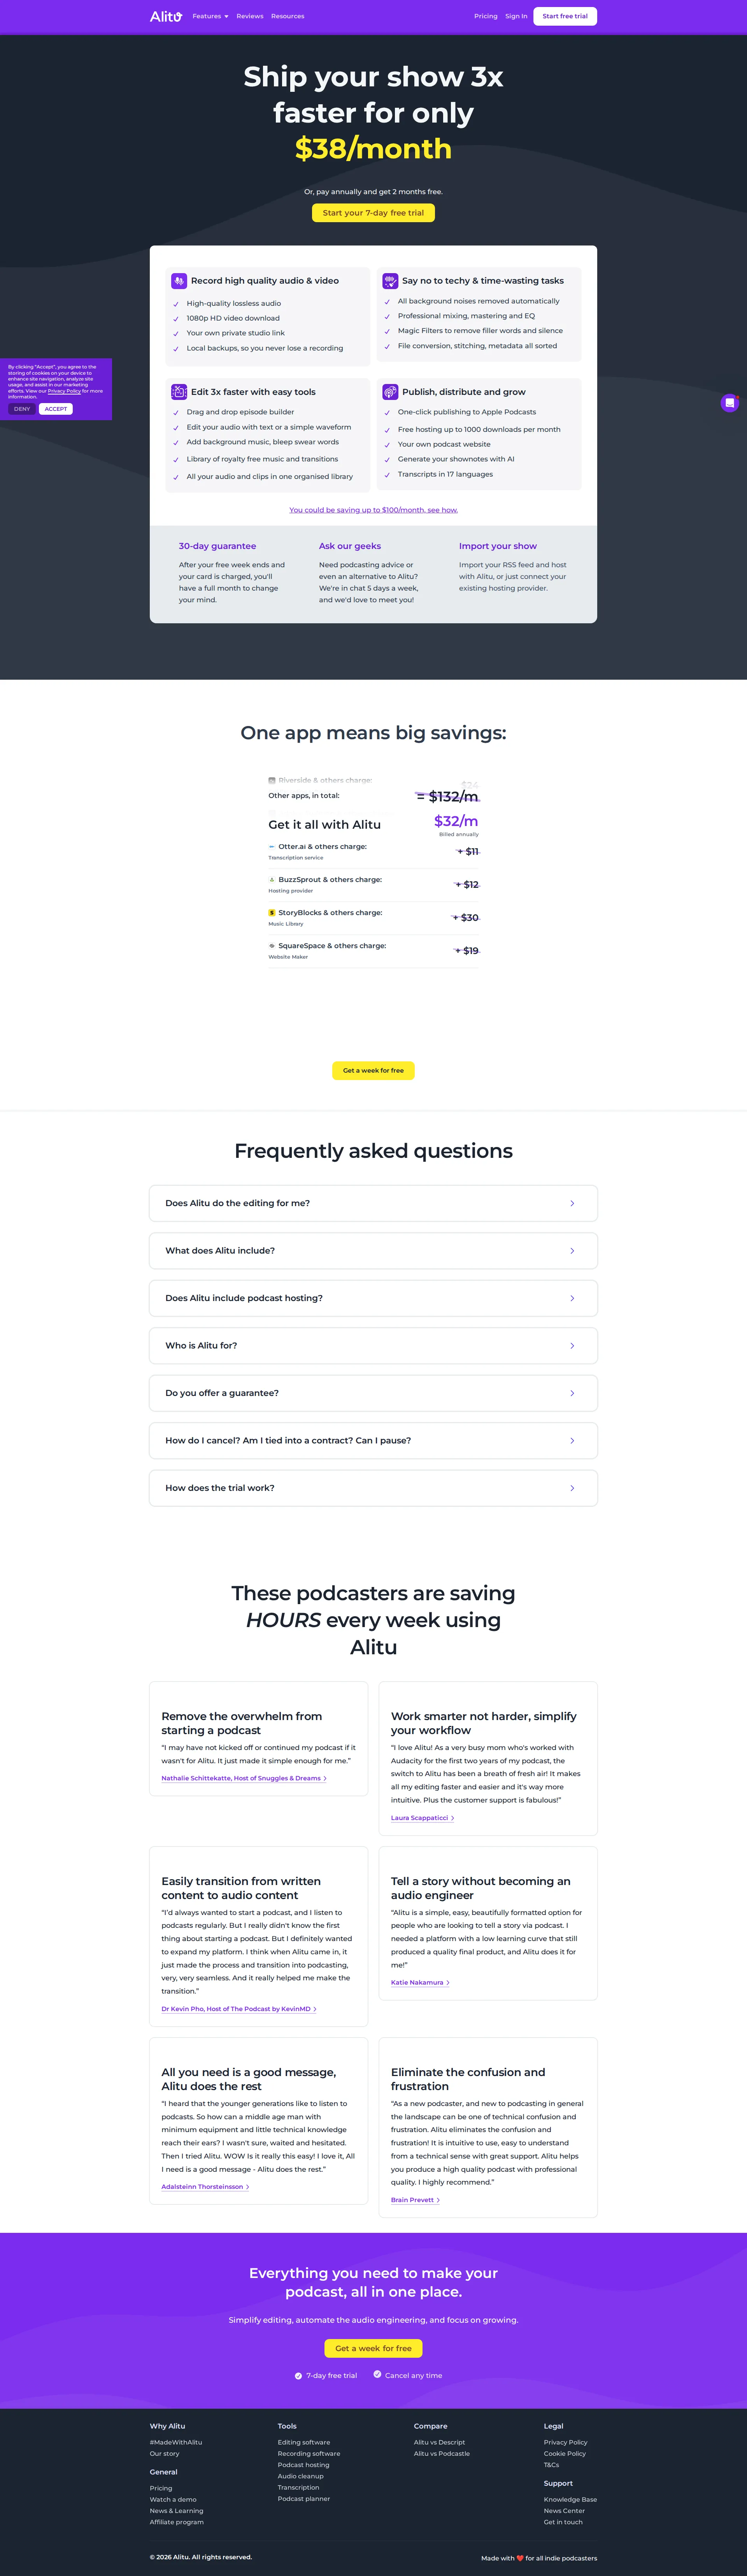
Task: Open the saving up to $100/month link
Action: click(373, 510)
